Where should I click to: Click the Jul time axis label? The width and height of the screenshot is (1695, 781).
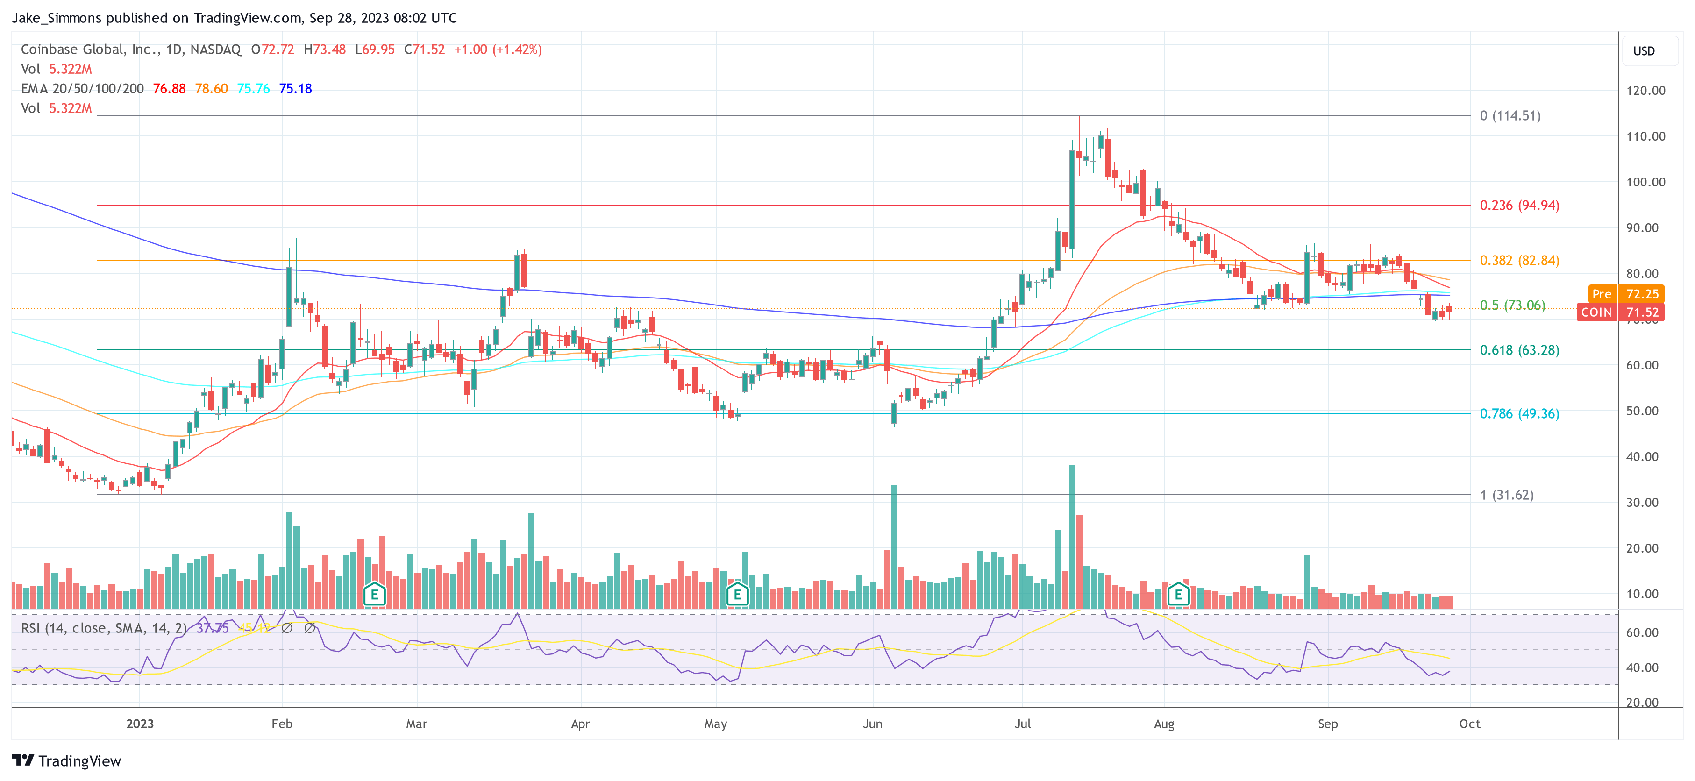(1022, 724)
